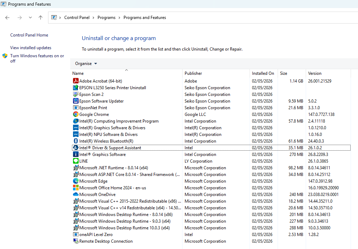Viewport: 358px width, 249px height.
Task: Expand the chevron after Control Panel breadcrumb
Action: point(93,18)
